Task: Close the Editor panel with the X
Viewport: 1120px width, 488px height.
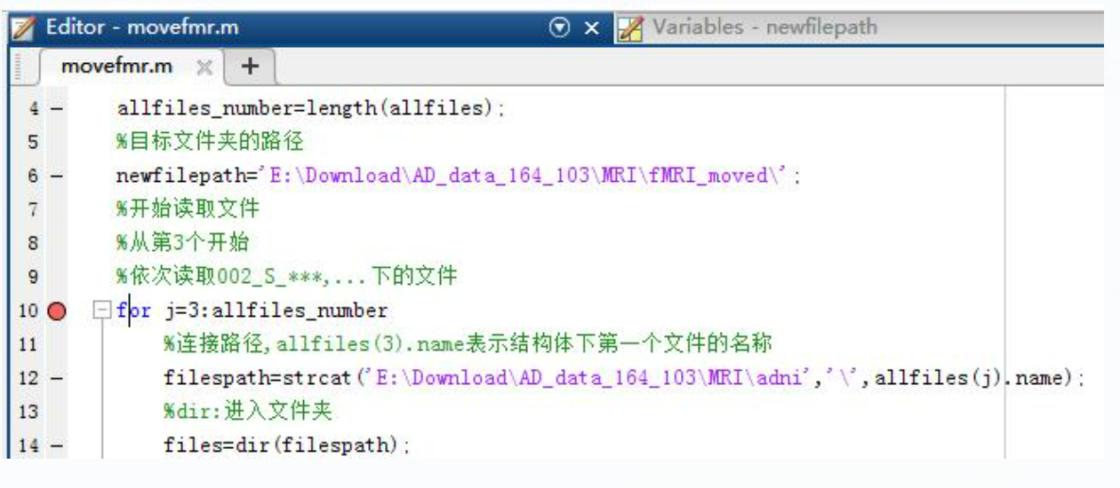Action: pos(590,28)
